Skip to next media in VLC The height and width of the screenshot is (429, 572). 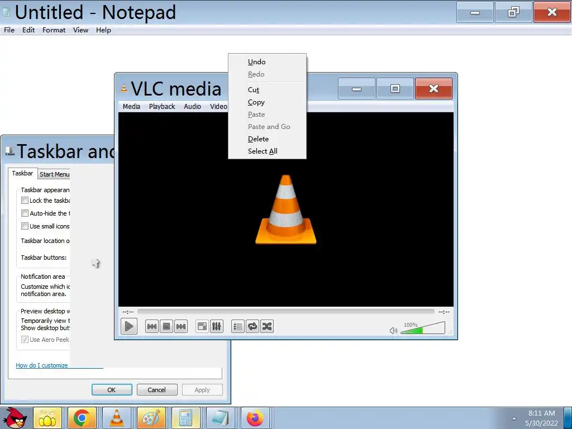tap(181, 326)
